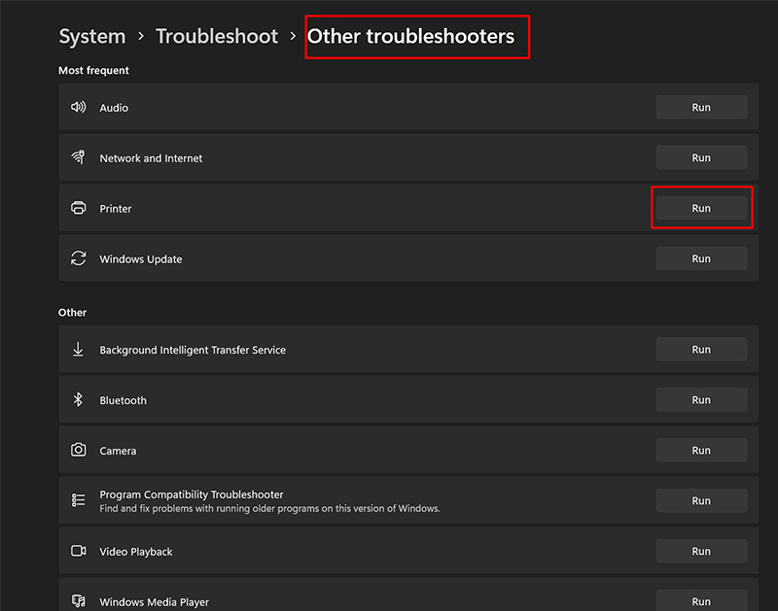Run the Bluetooth troubleshooter

701,400
